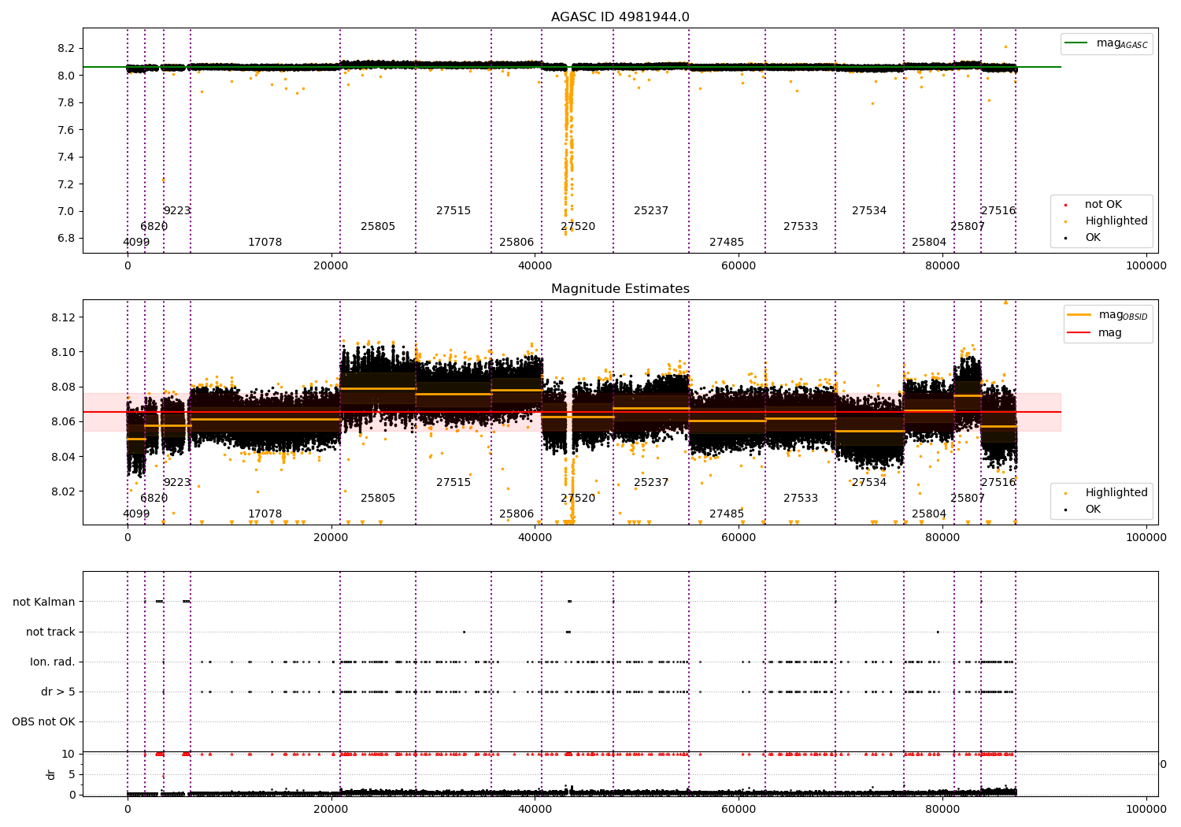
Task: Click 'OK' legend entry in top plot
Action: (x=1093, y=238)
